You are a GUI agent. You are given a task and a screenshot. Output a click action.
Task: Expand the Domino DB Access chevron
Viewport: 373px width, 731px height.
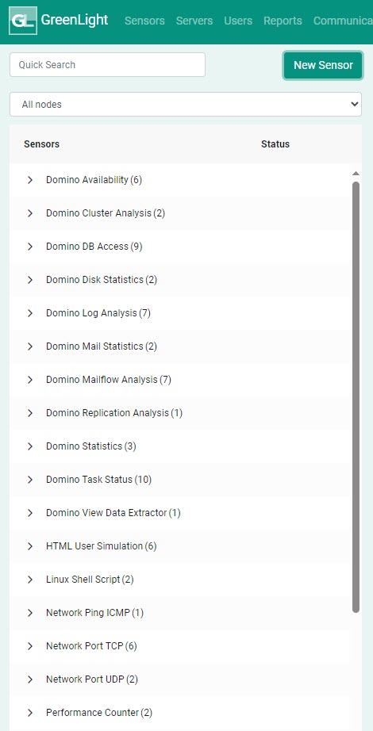click(30, 247)
